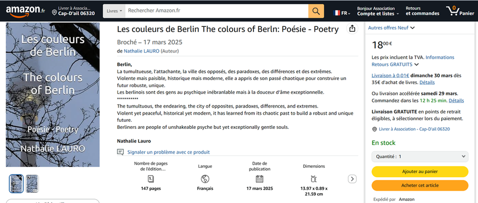
Task: Click the French flag language icon
Action: [x=337, y=13]
